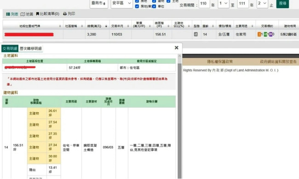Switch to 列表 list view
This screenshot has height=179, width=299.
coord(12,14)
